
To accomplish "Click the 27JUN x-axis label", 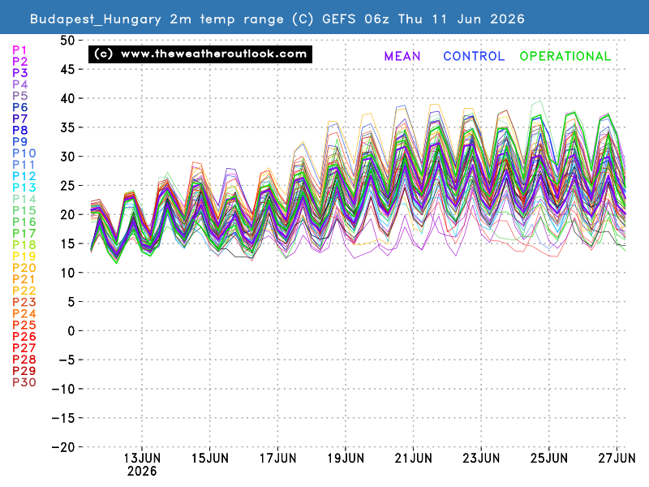I will tap(617, 459).
